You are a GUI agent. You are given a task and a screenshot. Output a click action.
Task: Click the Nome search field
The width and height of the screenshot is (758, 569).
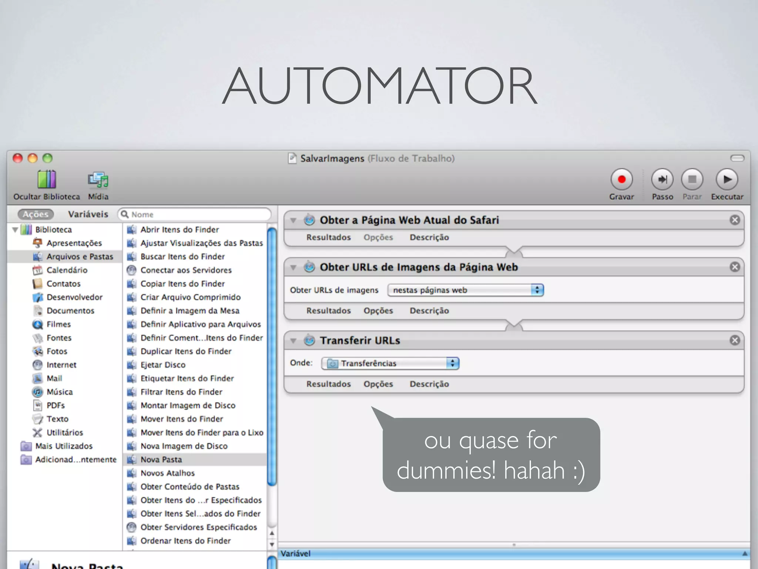(x=195, y=214)
